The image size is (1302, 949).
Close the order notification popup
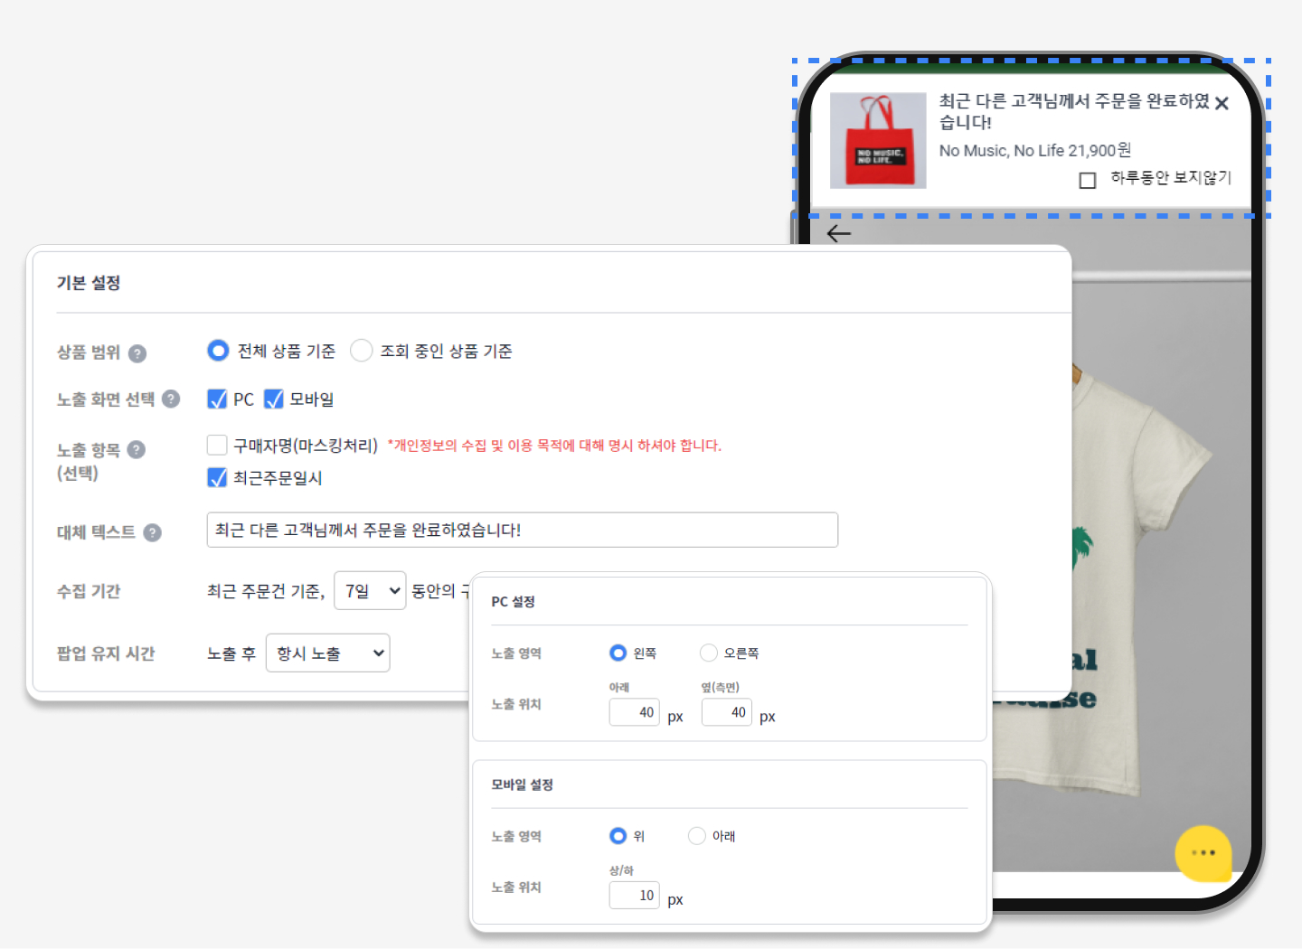pyautogui.click(x=1222, y=103)
